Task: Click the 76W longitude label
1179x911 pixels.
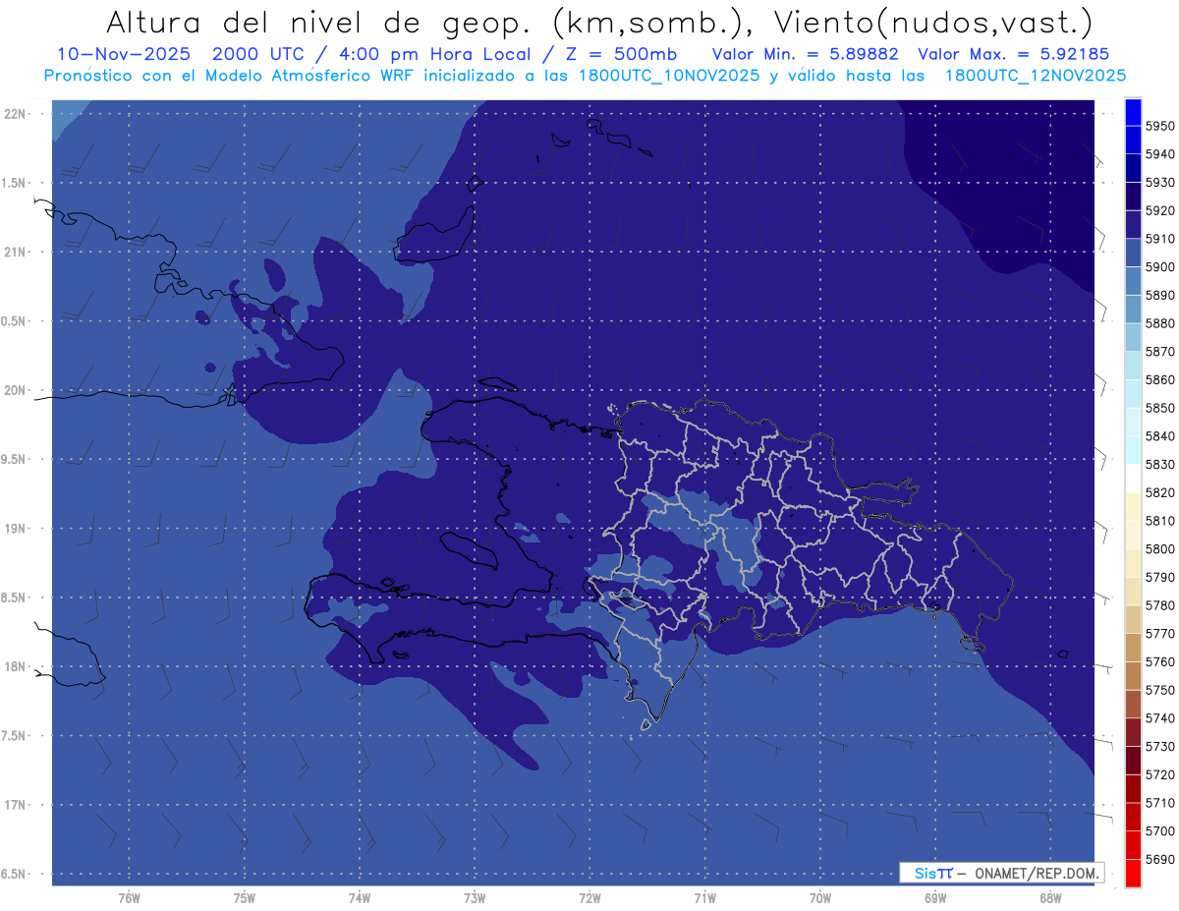Action: (129, 899)
